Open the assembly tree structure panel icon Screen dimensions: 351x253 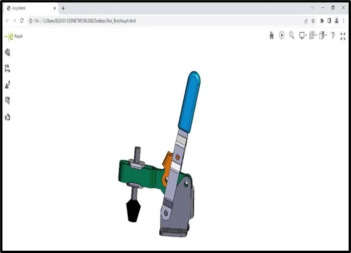[x=7, y=69]
